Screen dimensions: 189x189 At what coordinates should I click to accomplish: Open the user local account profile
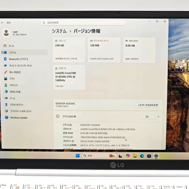[x=15, y=33]
